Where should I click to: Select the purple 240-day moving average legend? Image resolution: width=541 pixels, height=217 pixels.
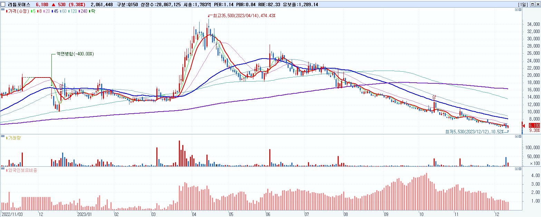click(x=83, y=11)
